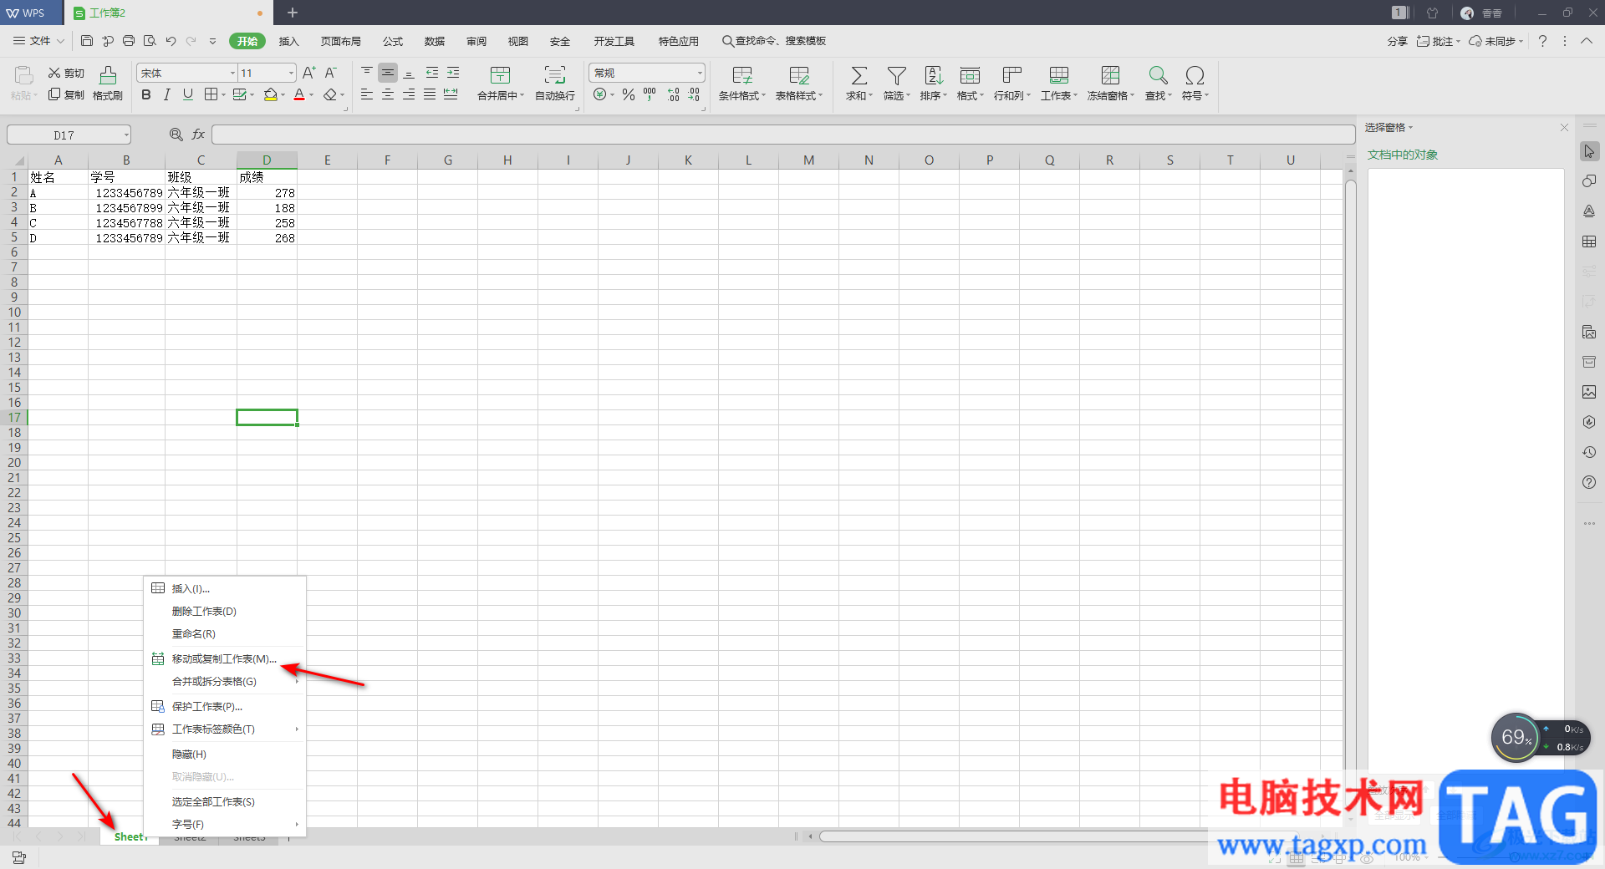Open the cell borders dropdown arrow
Viewport: 1605px width, 869px height.
tap(222, 95)
